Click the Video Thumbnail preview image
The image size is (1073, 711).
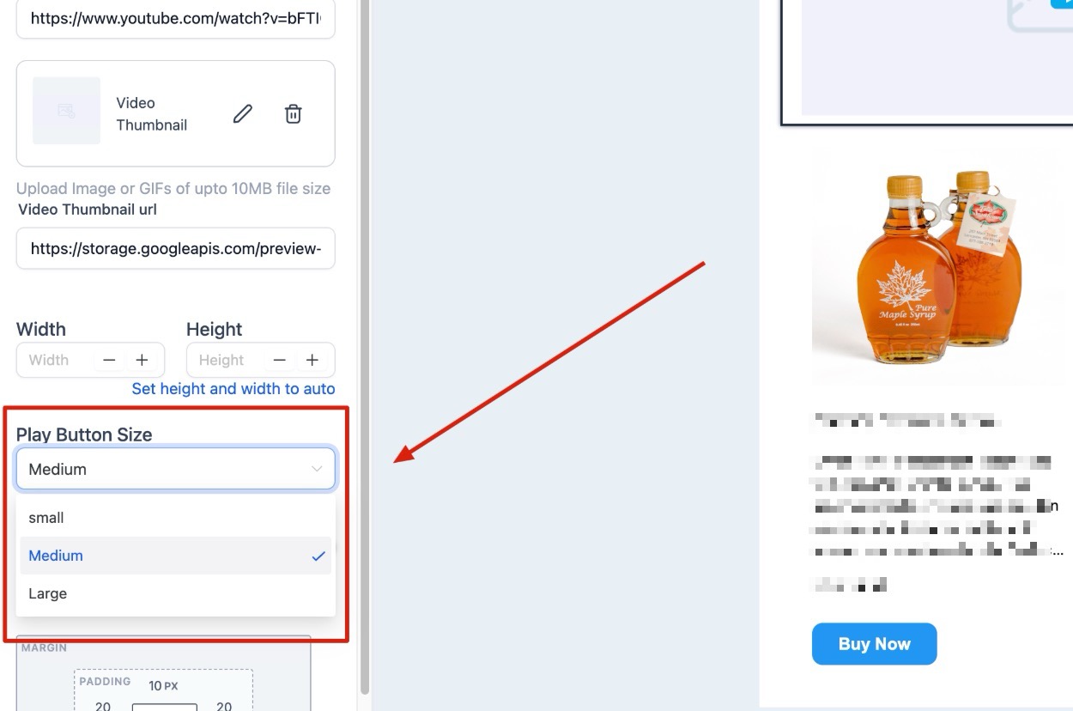(66, 111)
